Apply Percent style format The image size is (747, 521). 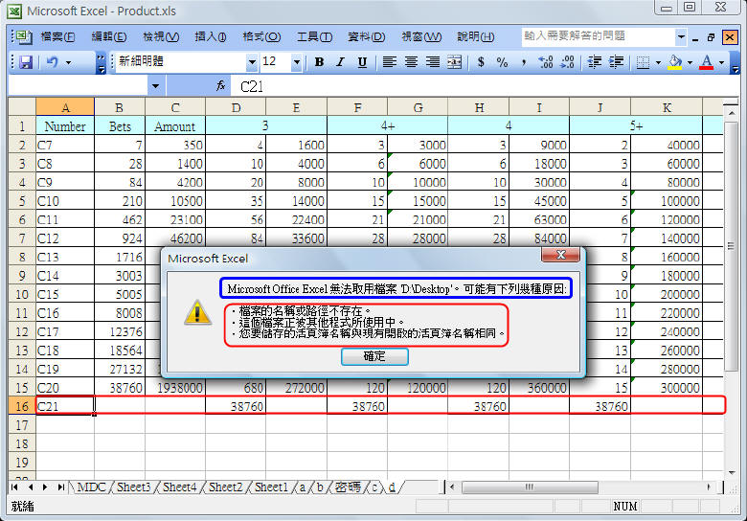[503, 62]
